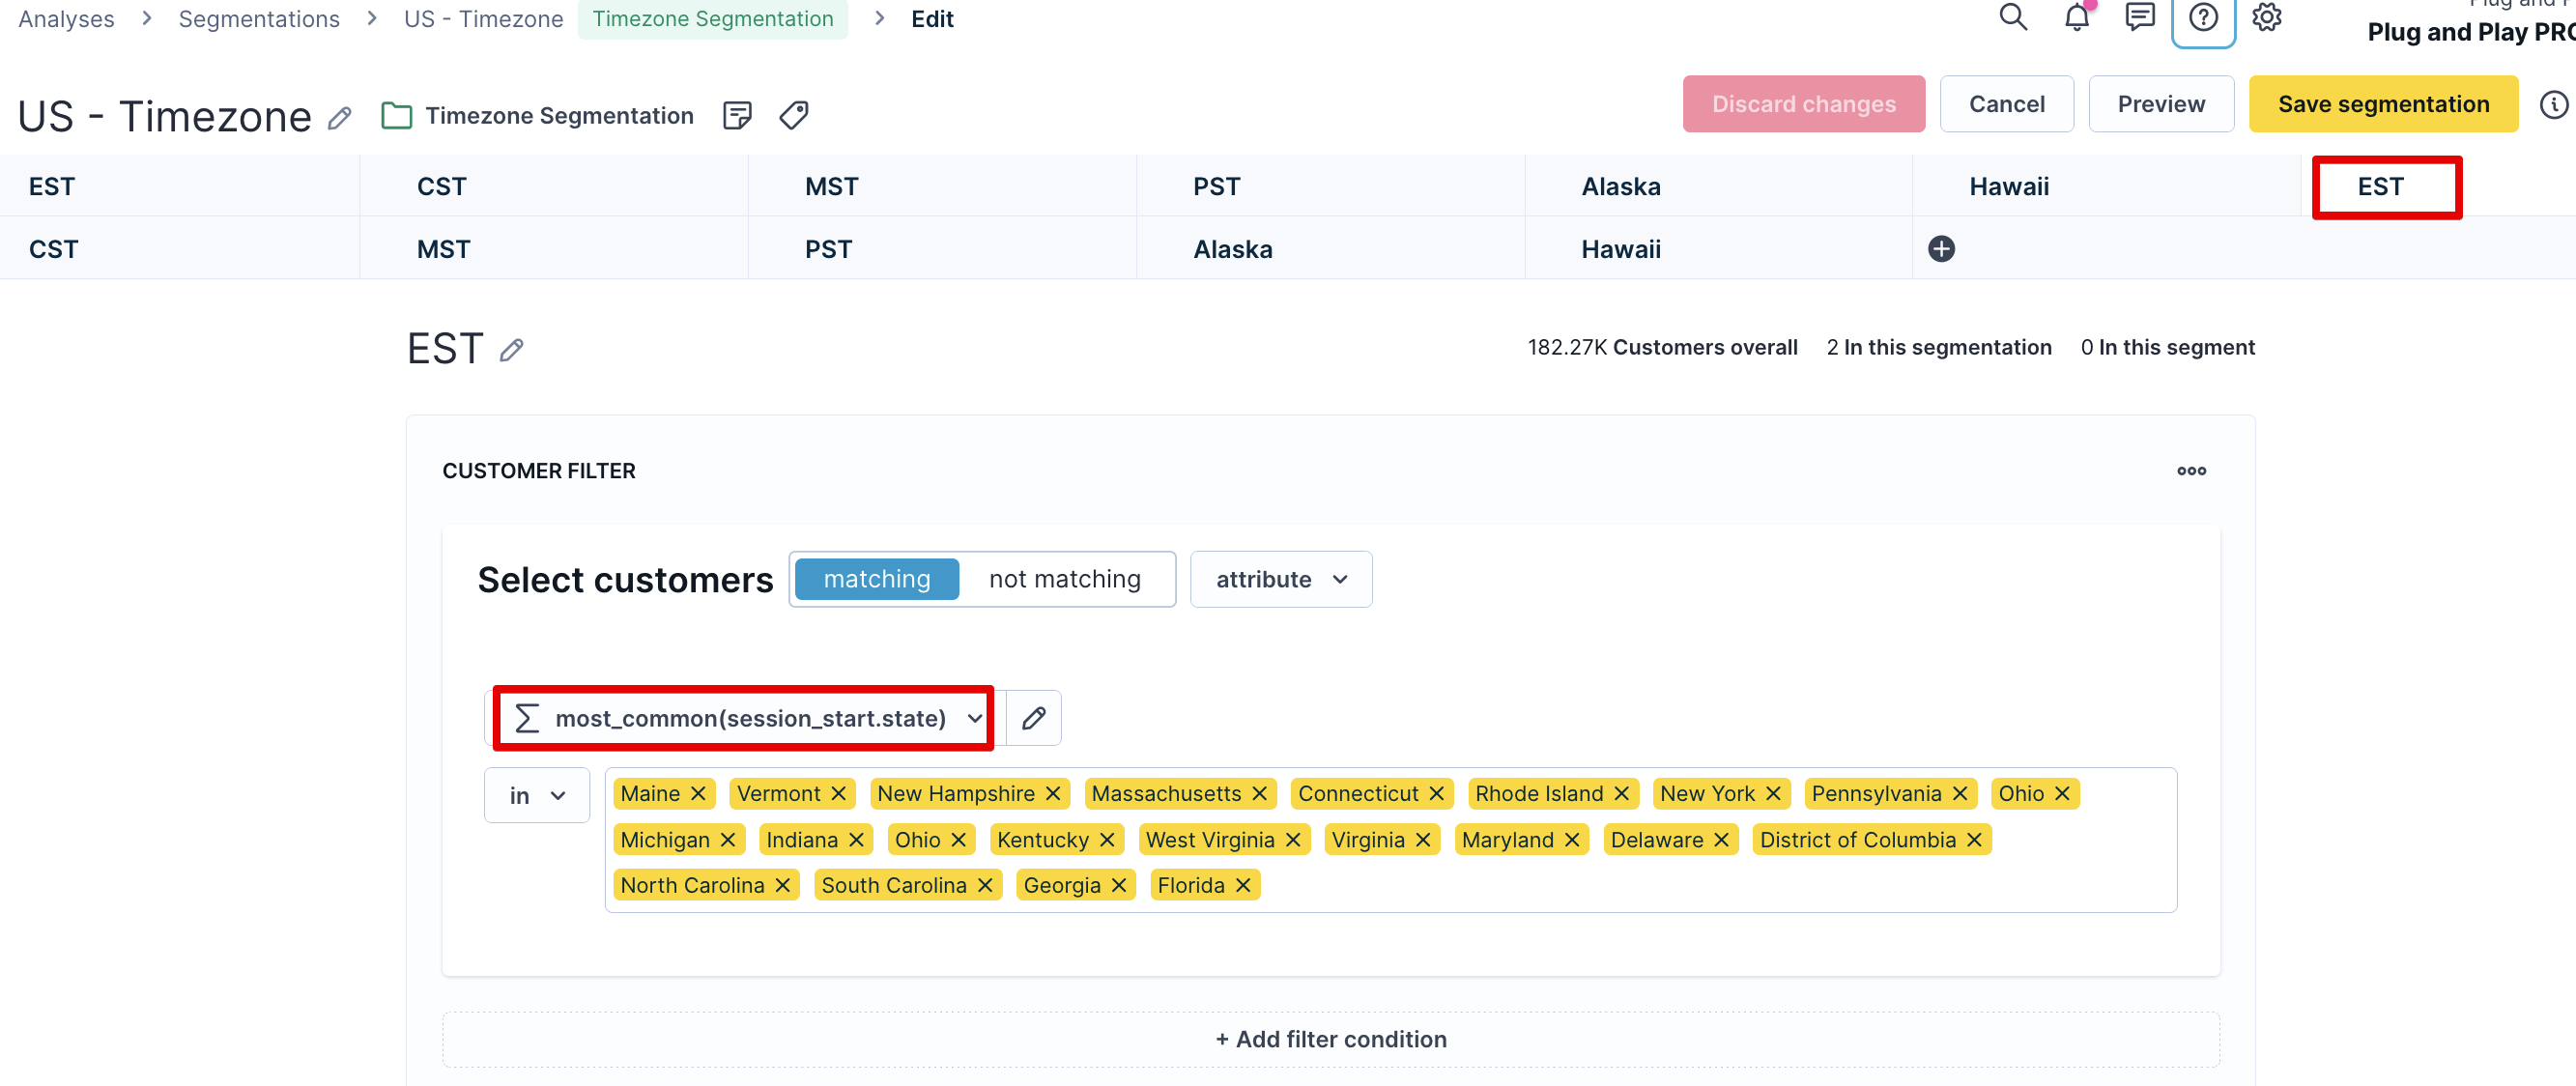
Task: Click the search magnifier icon
Action: (x=2012, y=17)
